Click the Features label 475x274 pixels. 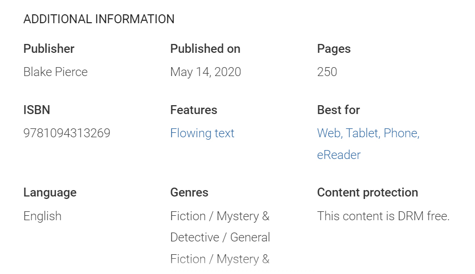[194, 110]
